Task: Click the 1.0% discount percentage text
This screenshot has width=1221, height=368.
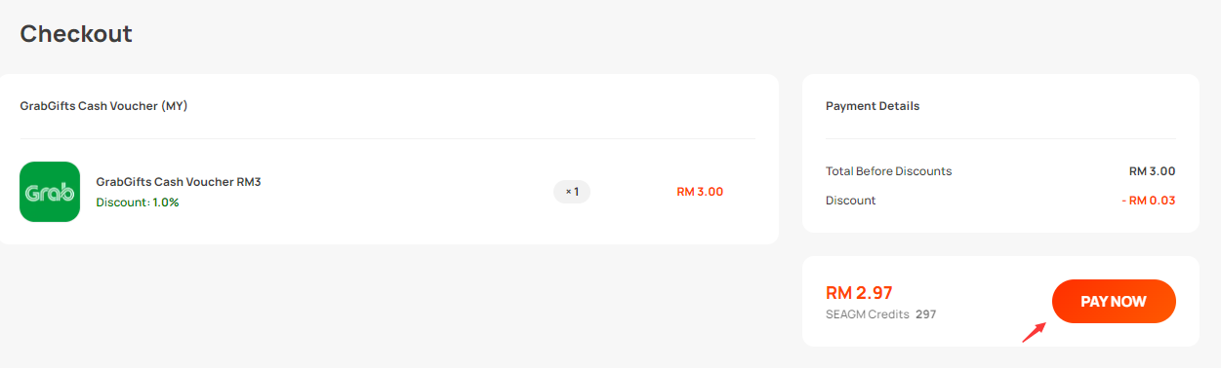Action: click(x=166, y=202)
